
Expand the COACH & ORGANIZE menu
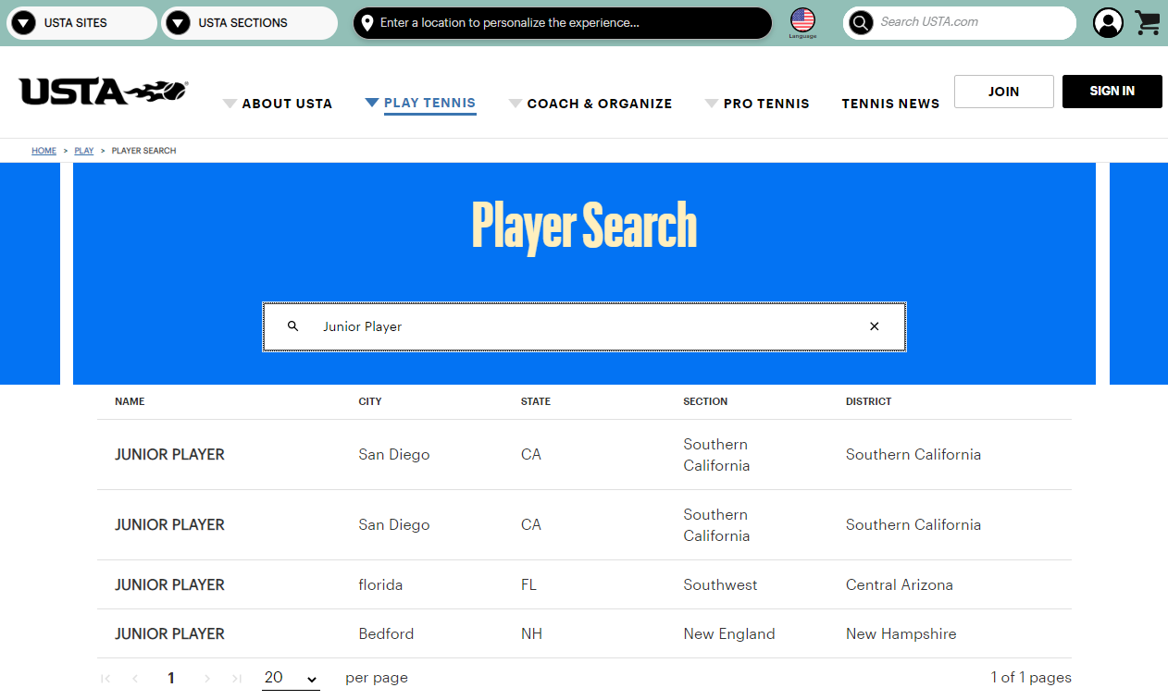(x=600, y=104)
